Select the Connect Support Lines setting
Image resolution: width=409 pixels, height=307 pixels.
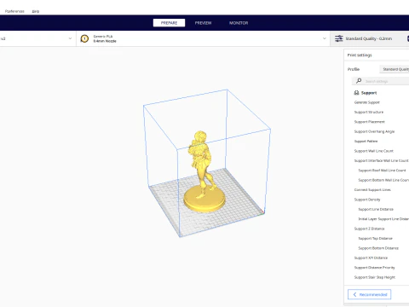[372, 189]
